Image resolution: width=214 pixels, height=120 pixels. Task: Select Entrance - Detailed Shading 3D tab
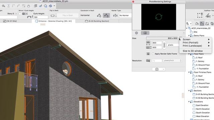(53, 21)
